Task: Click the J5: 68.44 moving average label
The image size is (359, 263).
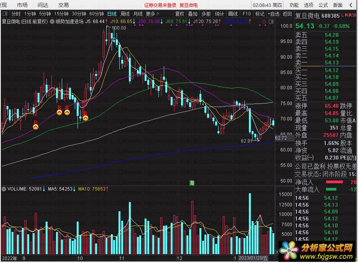Action: [x=96, y=21]
